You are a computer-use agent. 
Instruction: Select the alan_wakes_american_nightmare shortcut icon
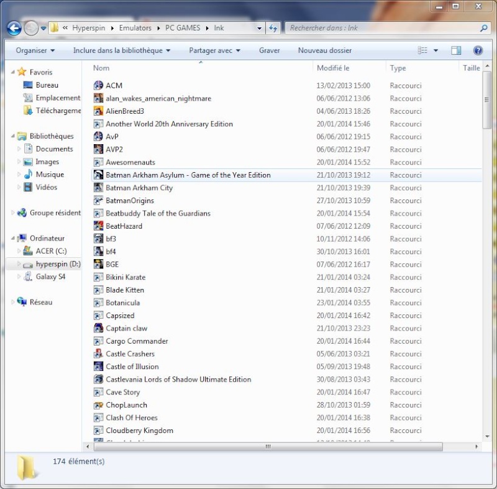(x=98, y=98)
